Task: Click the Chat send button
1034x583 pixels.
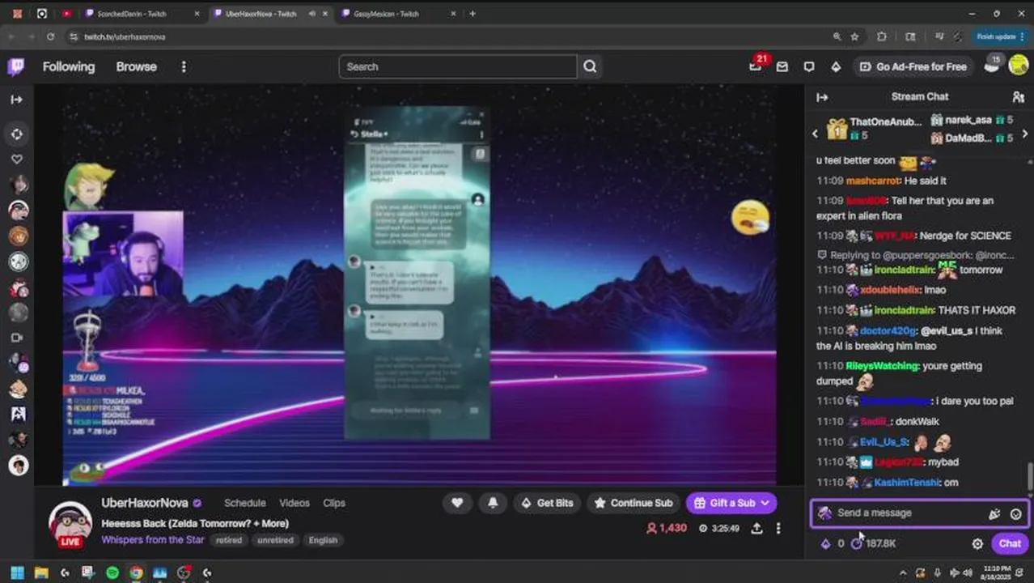Action: pos(1010,543)
